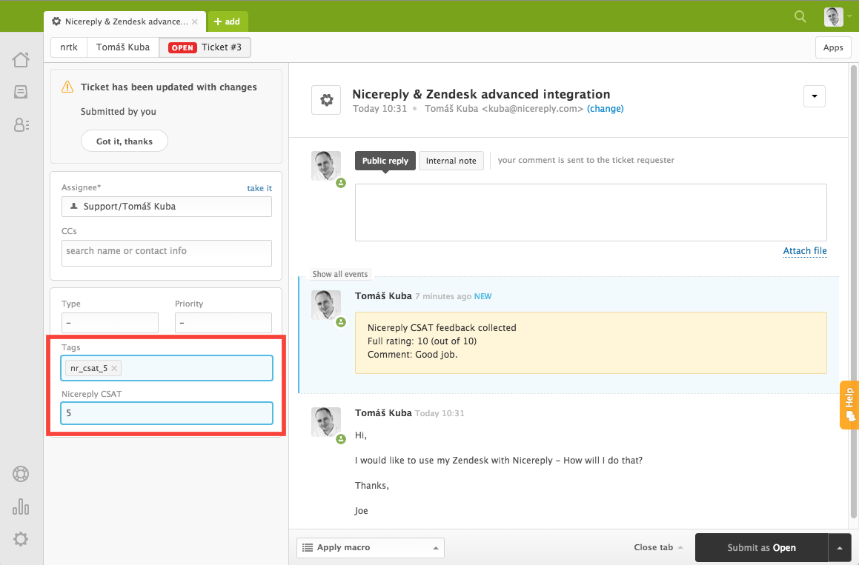
Task: Open the user profile avatar menu
Action: click(x=833, y=17)
